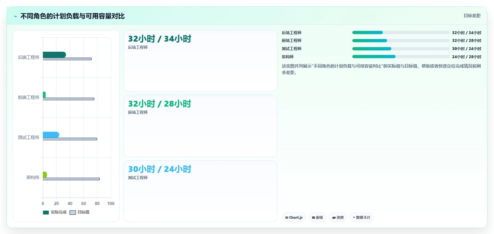Click 后端工程师 progress bar
The height and width of the screenshot is (234, 494).
coord(401,32)
